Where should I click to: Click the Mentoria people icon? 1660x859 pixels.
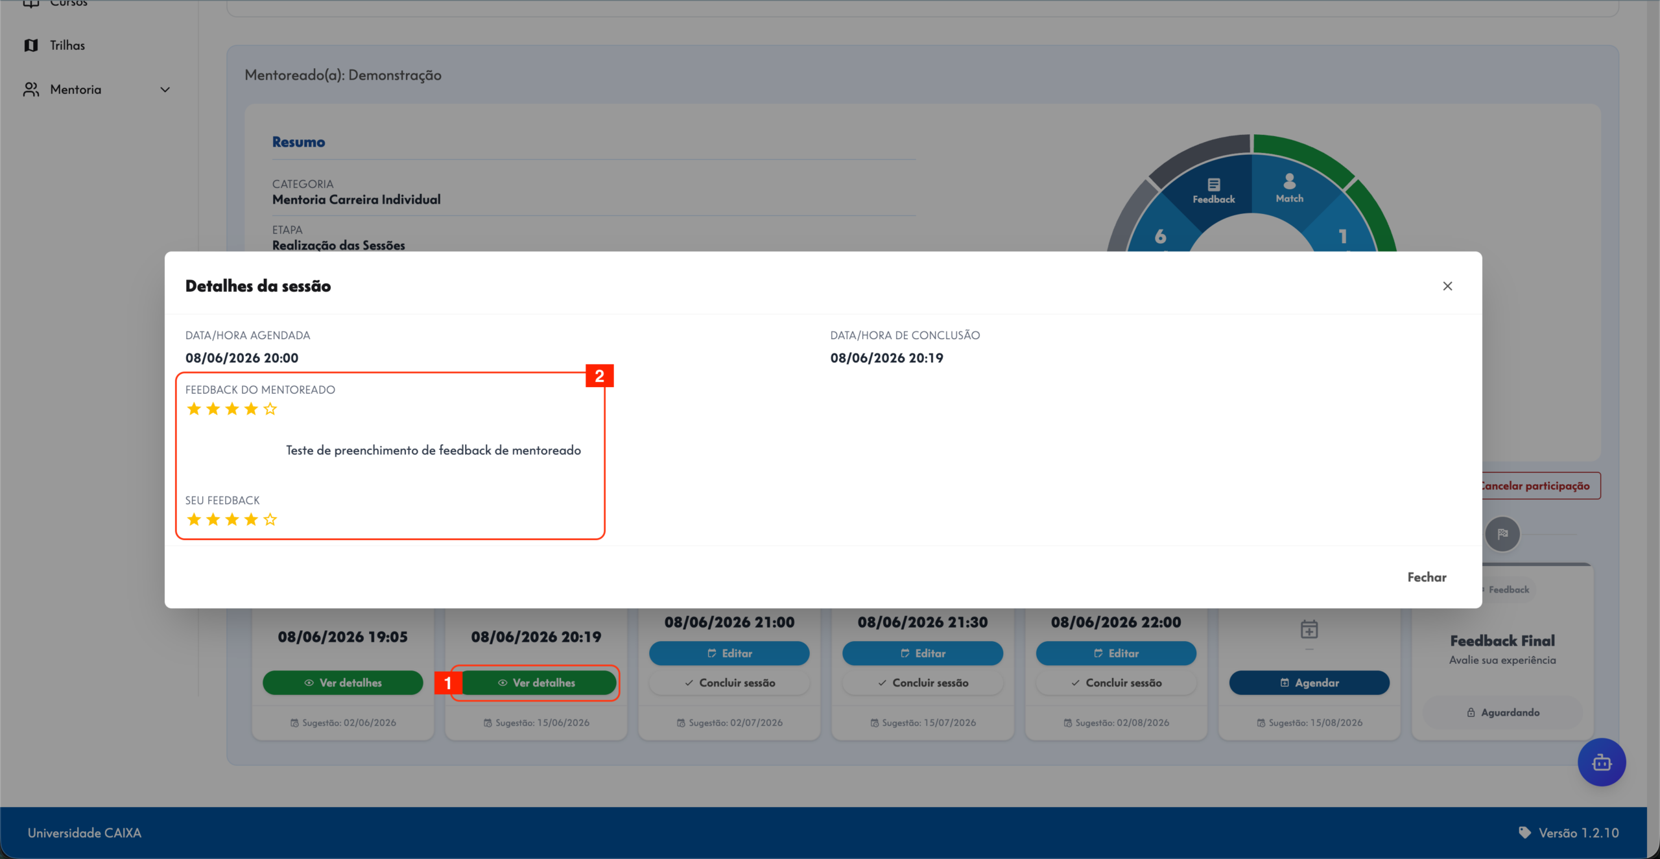(31, 89)
